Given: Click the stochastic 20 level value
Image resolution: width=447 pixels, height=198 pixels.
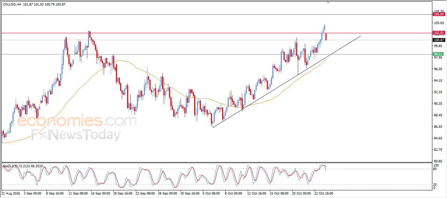Looking at the screenshot, I should [x=435, y=184].
